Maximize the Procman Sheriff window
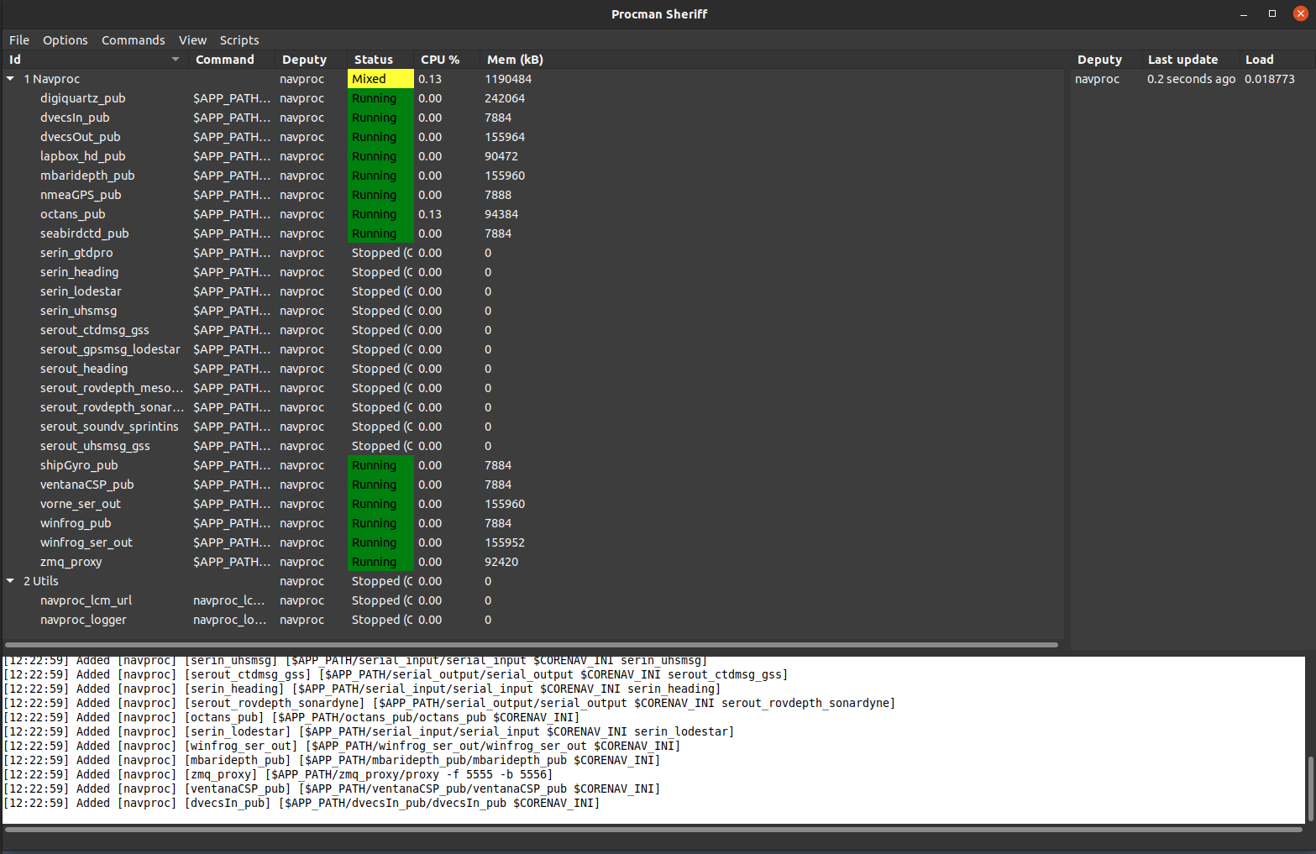The width and height of the screenshot is (1316, 854). tap(1272, 13)
